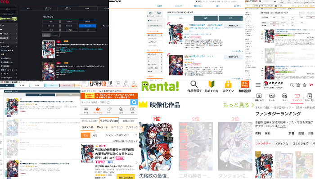Viewport: 315px width, 179px height.
Task: Switch to BLコミック tab in コミックシーモア
Action: point(117,127)
